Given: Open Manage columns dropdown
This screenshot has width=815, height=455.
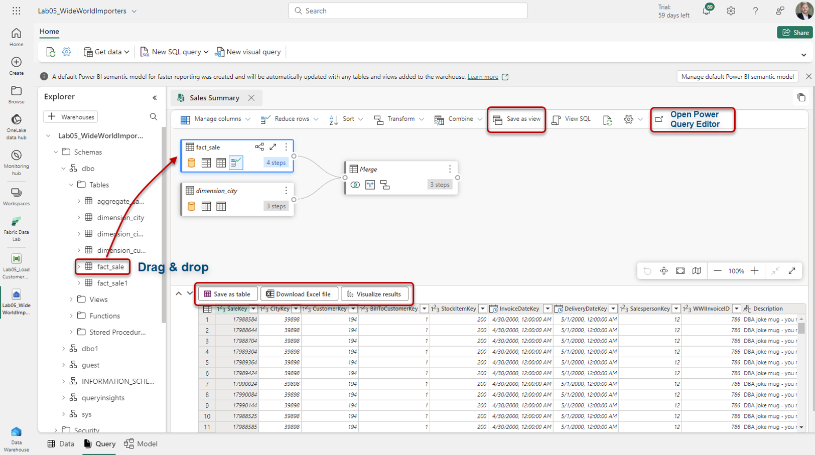Looking at the screenshot, I should [215, 119].
